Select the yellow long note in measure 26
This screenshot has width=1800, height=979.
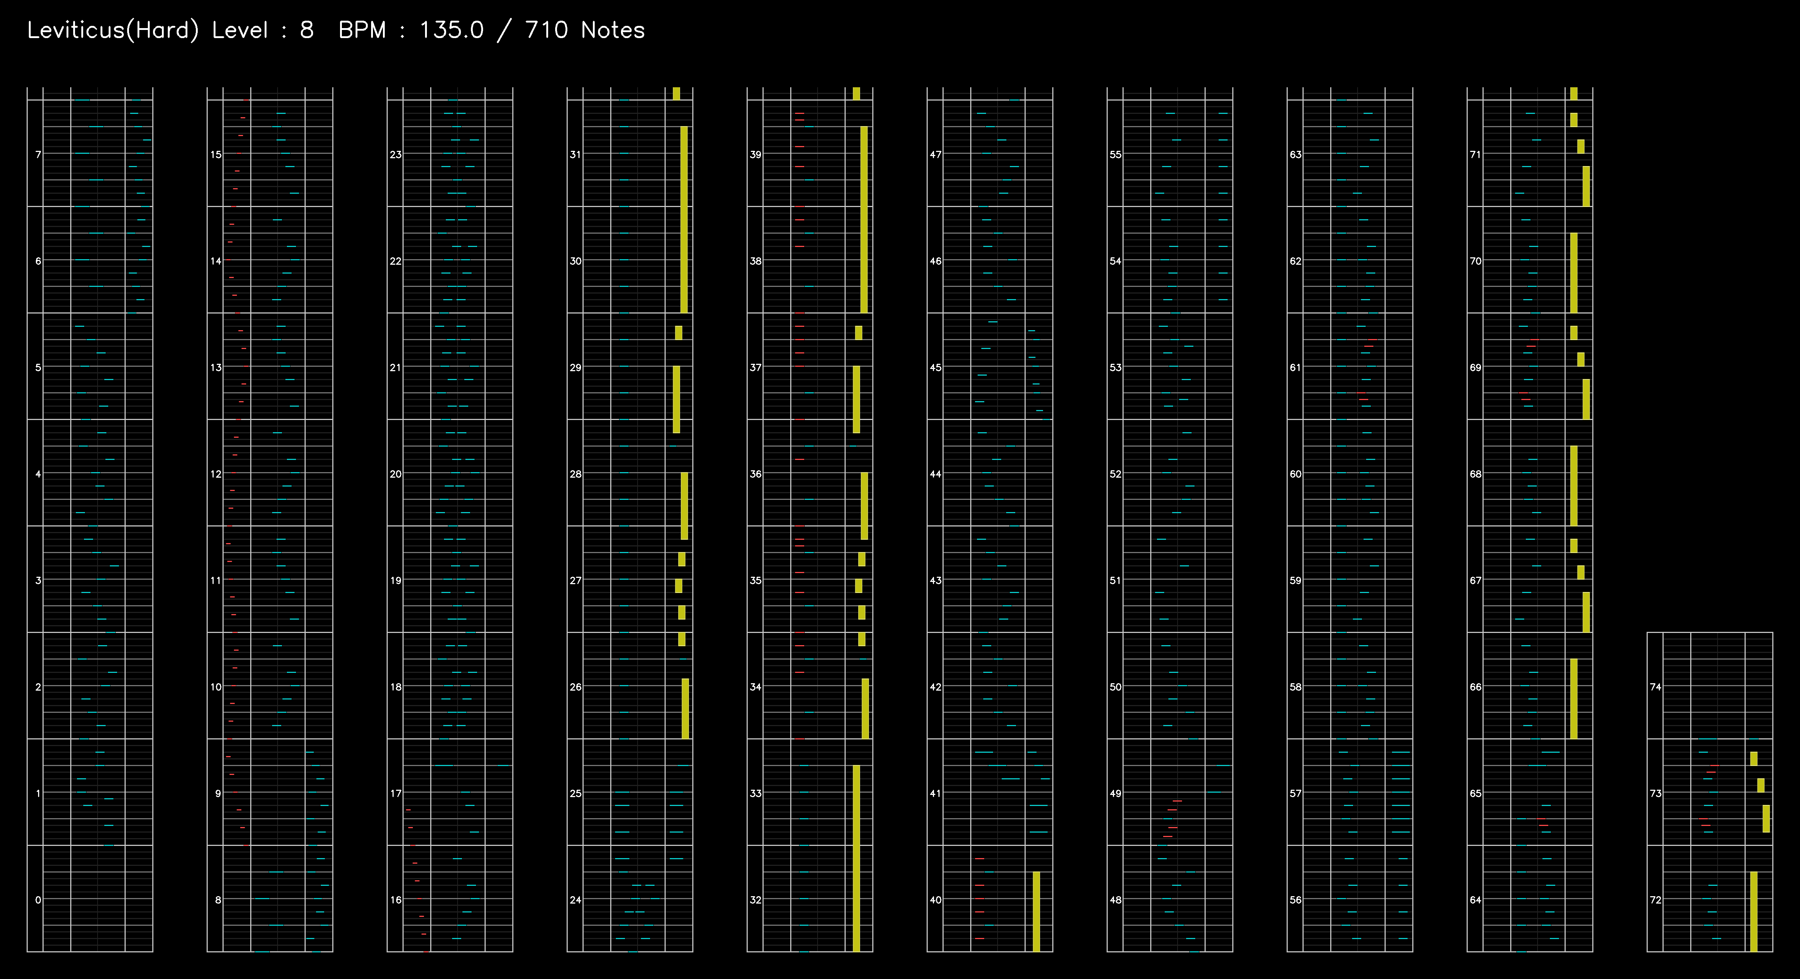tap(686, 709)
